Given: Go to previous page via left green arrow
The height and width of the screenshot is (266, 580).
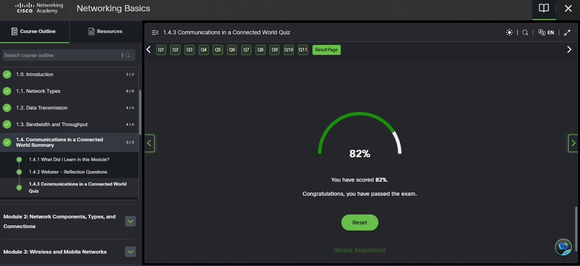Looking at the screenshot, I should point(149,143).
